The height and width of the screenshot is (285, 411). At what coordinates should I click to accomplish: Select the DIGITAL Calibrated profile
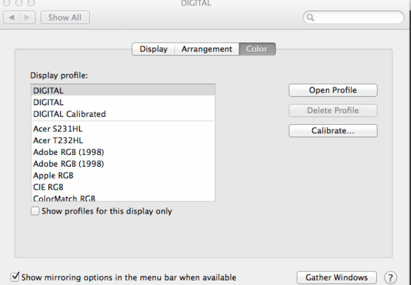coord(69,114)
